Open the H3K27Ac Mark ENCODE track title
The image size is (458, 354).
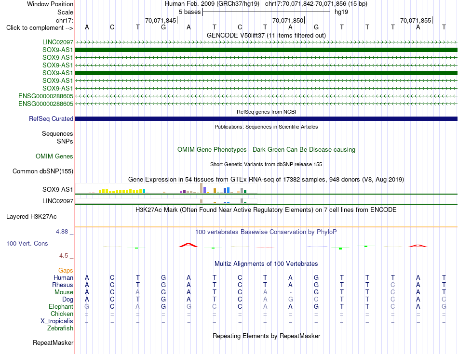coord(266,210)
